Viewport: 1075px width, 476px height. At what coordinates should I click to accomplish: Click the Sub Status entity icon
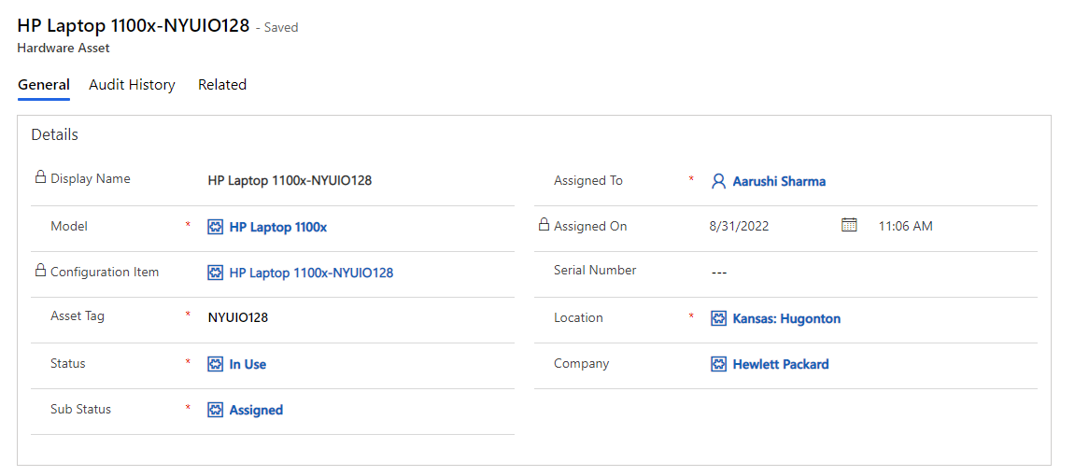(x=216, y=410)
